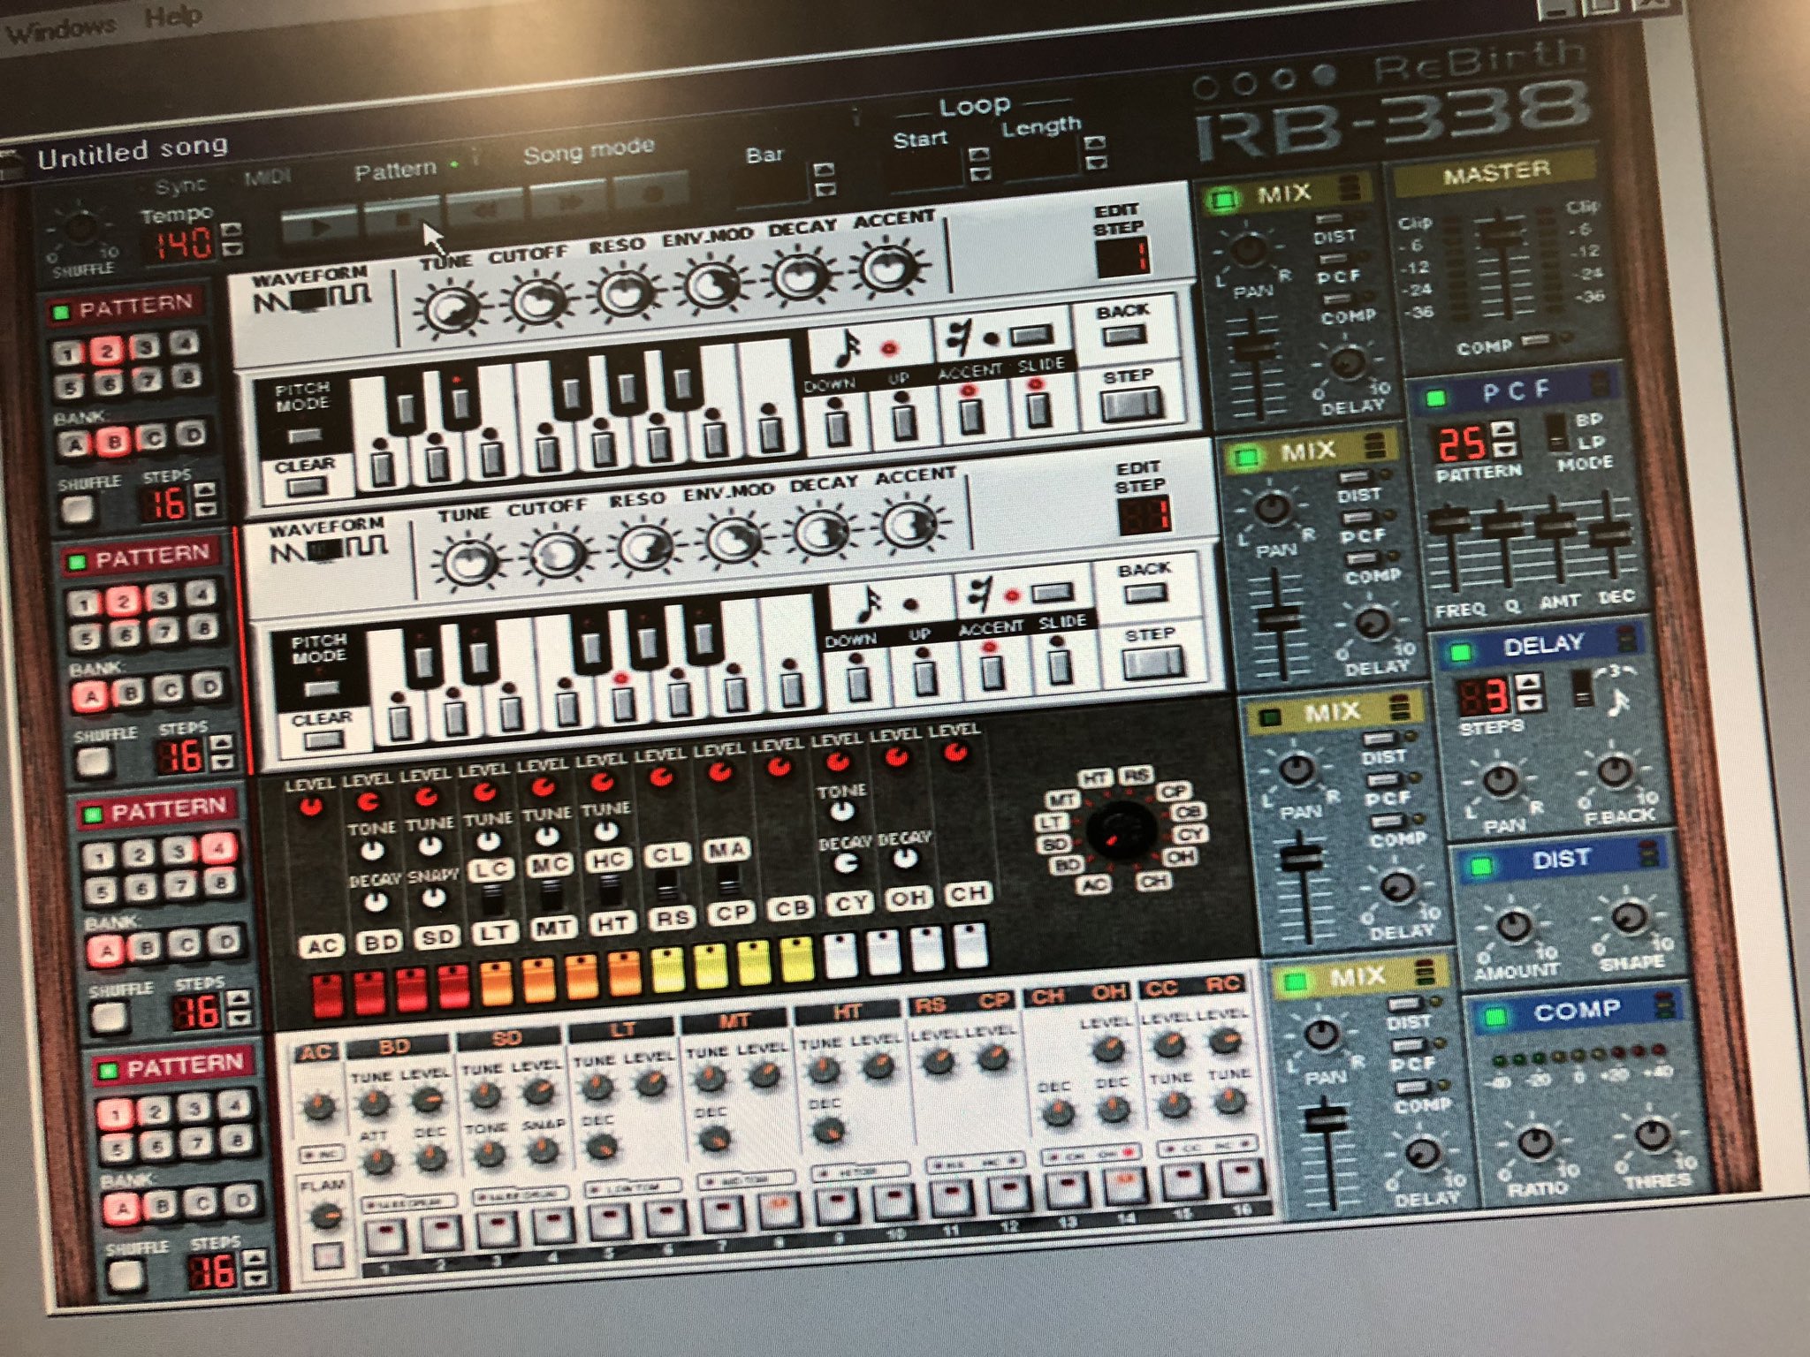Start playback with the Play transport button
The width and height of the screenshot is (1810, 1357).
pos(320,225)
